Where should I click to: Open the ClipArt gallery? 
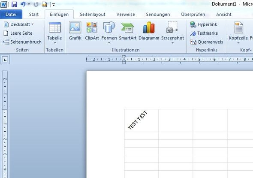coord(92,27)
